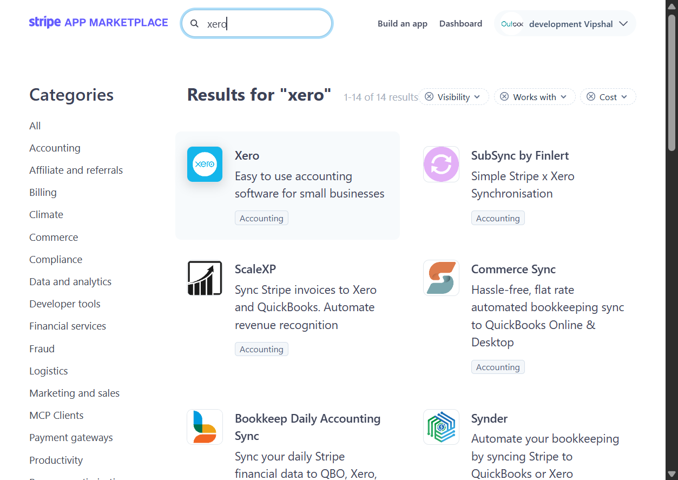Click "Hassle-free, flat rate" description
The height and width of the screenshot is (480, 678).
[548, 316]
